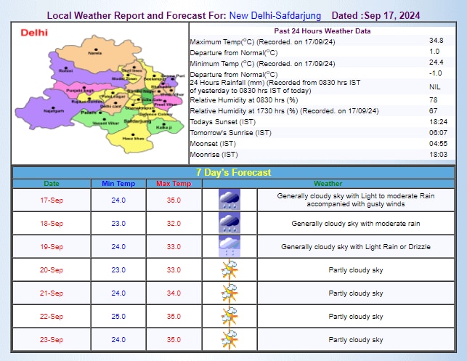The height and width of the screenshot is (361, 467).
Task: Select the Vasant Vihar region on the map
Action: click(105, 125)
